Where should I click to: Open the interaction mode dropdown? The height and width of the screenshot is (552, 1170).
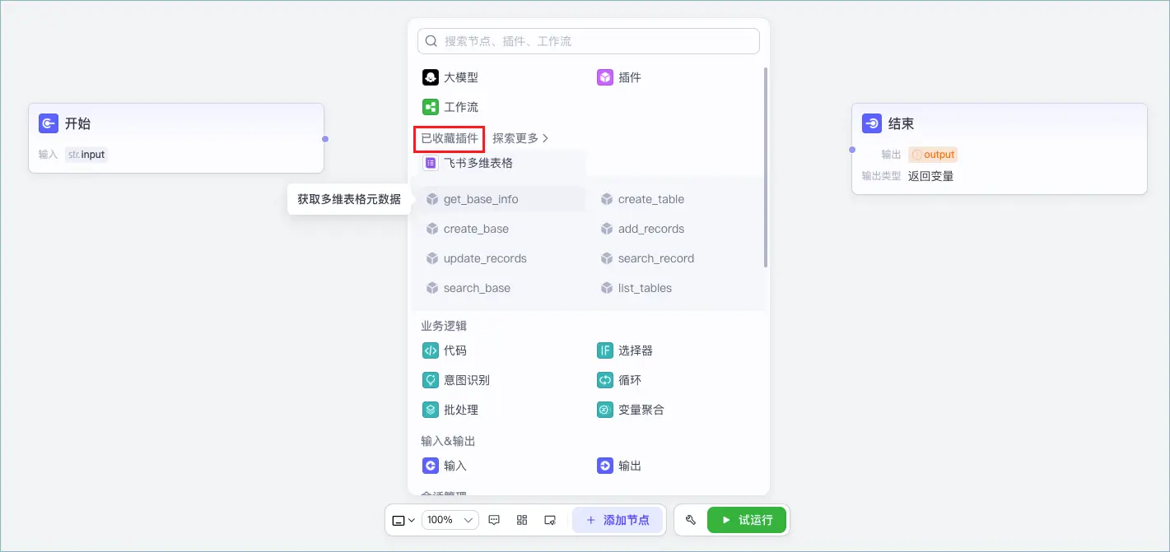403,520
